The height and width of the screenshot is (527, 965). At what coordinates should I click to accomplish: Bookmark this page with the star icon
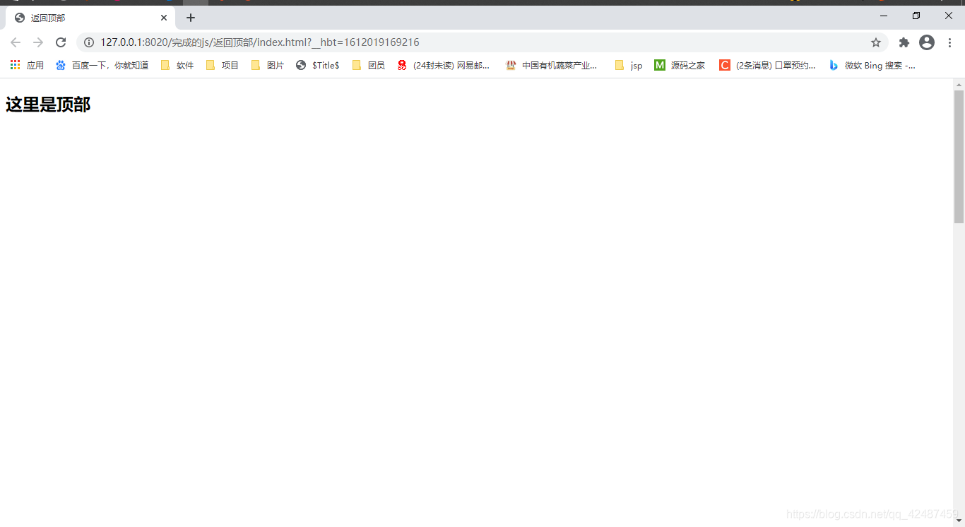[x=876, y=42]
